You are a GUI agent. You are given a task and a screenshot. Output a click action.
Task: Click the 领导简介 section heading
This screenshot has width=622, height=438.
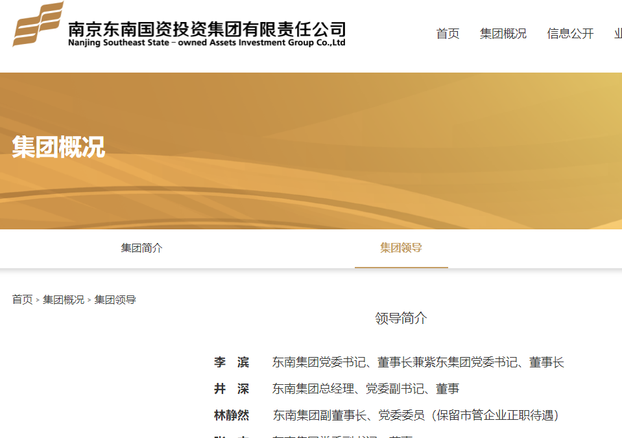pos(401,318)
